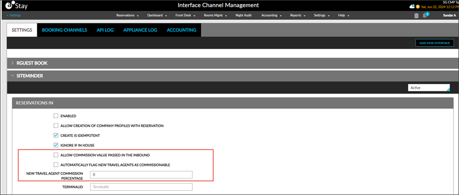Go to Night Audit
Viewport: 459px width, 195px height.
244,16
